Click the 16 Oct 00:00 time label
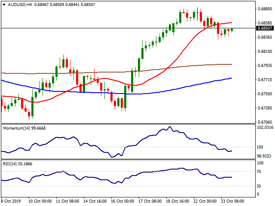 tap(122, 201)
